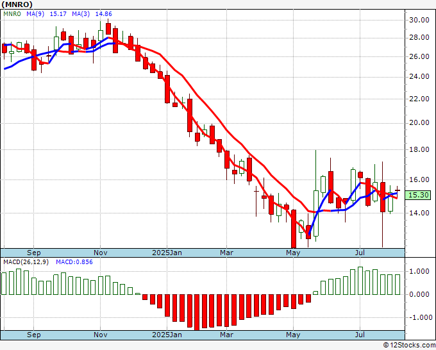Click the 30.00 price axis label
Image resolution: width=436 pixels, height=350 pixels.
[419, 20]
